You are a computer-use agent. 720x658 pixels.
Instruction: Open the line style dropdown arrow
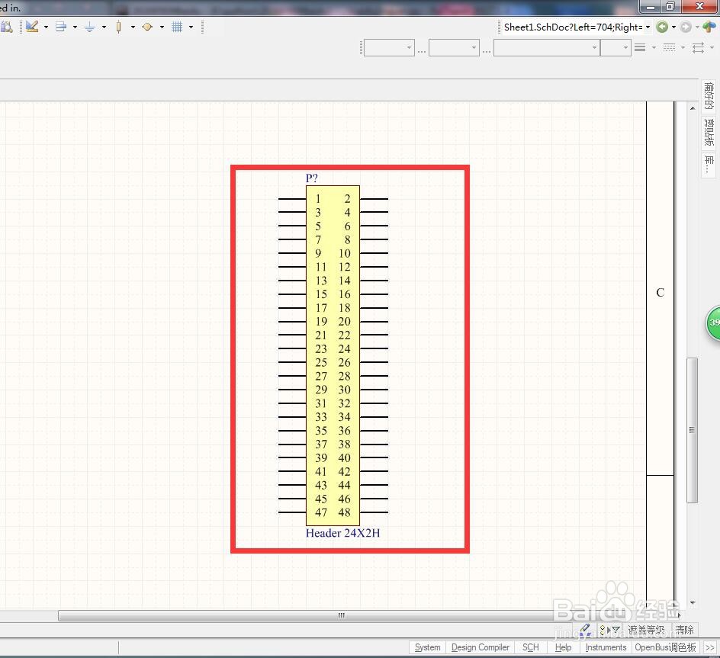click(x=683, y=47)
